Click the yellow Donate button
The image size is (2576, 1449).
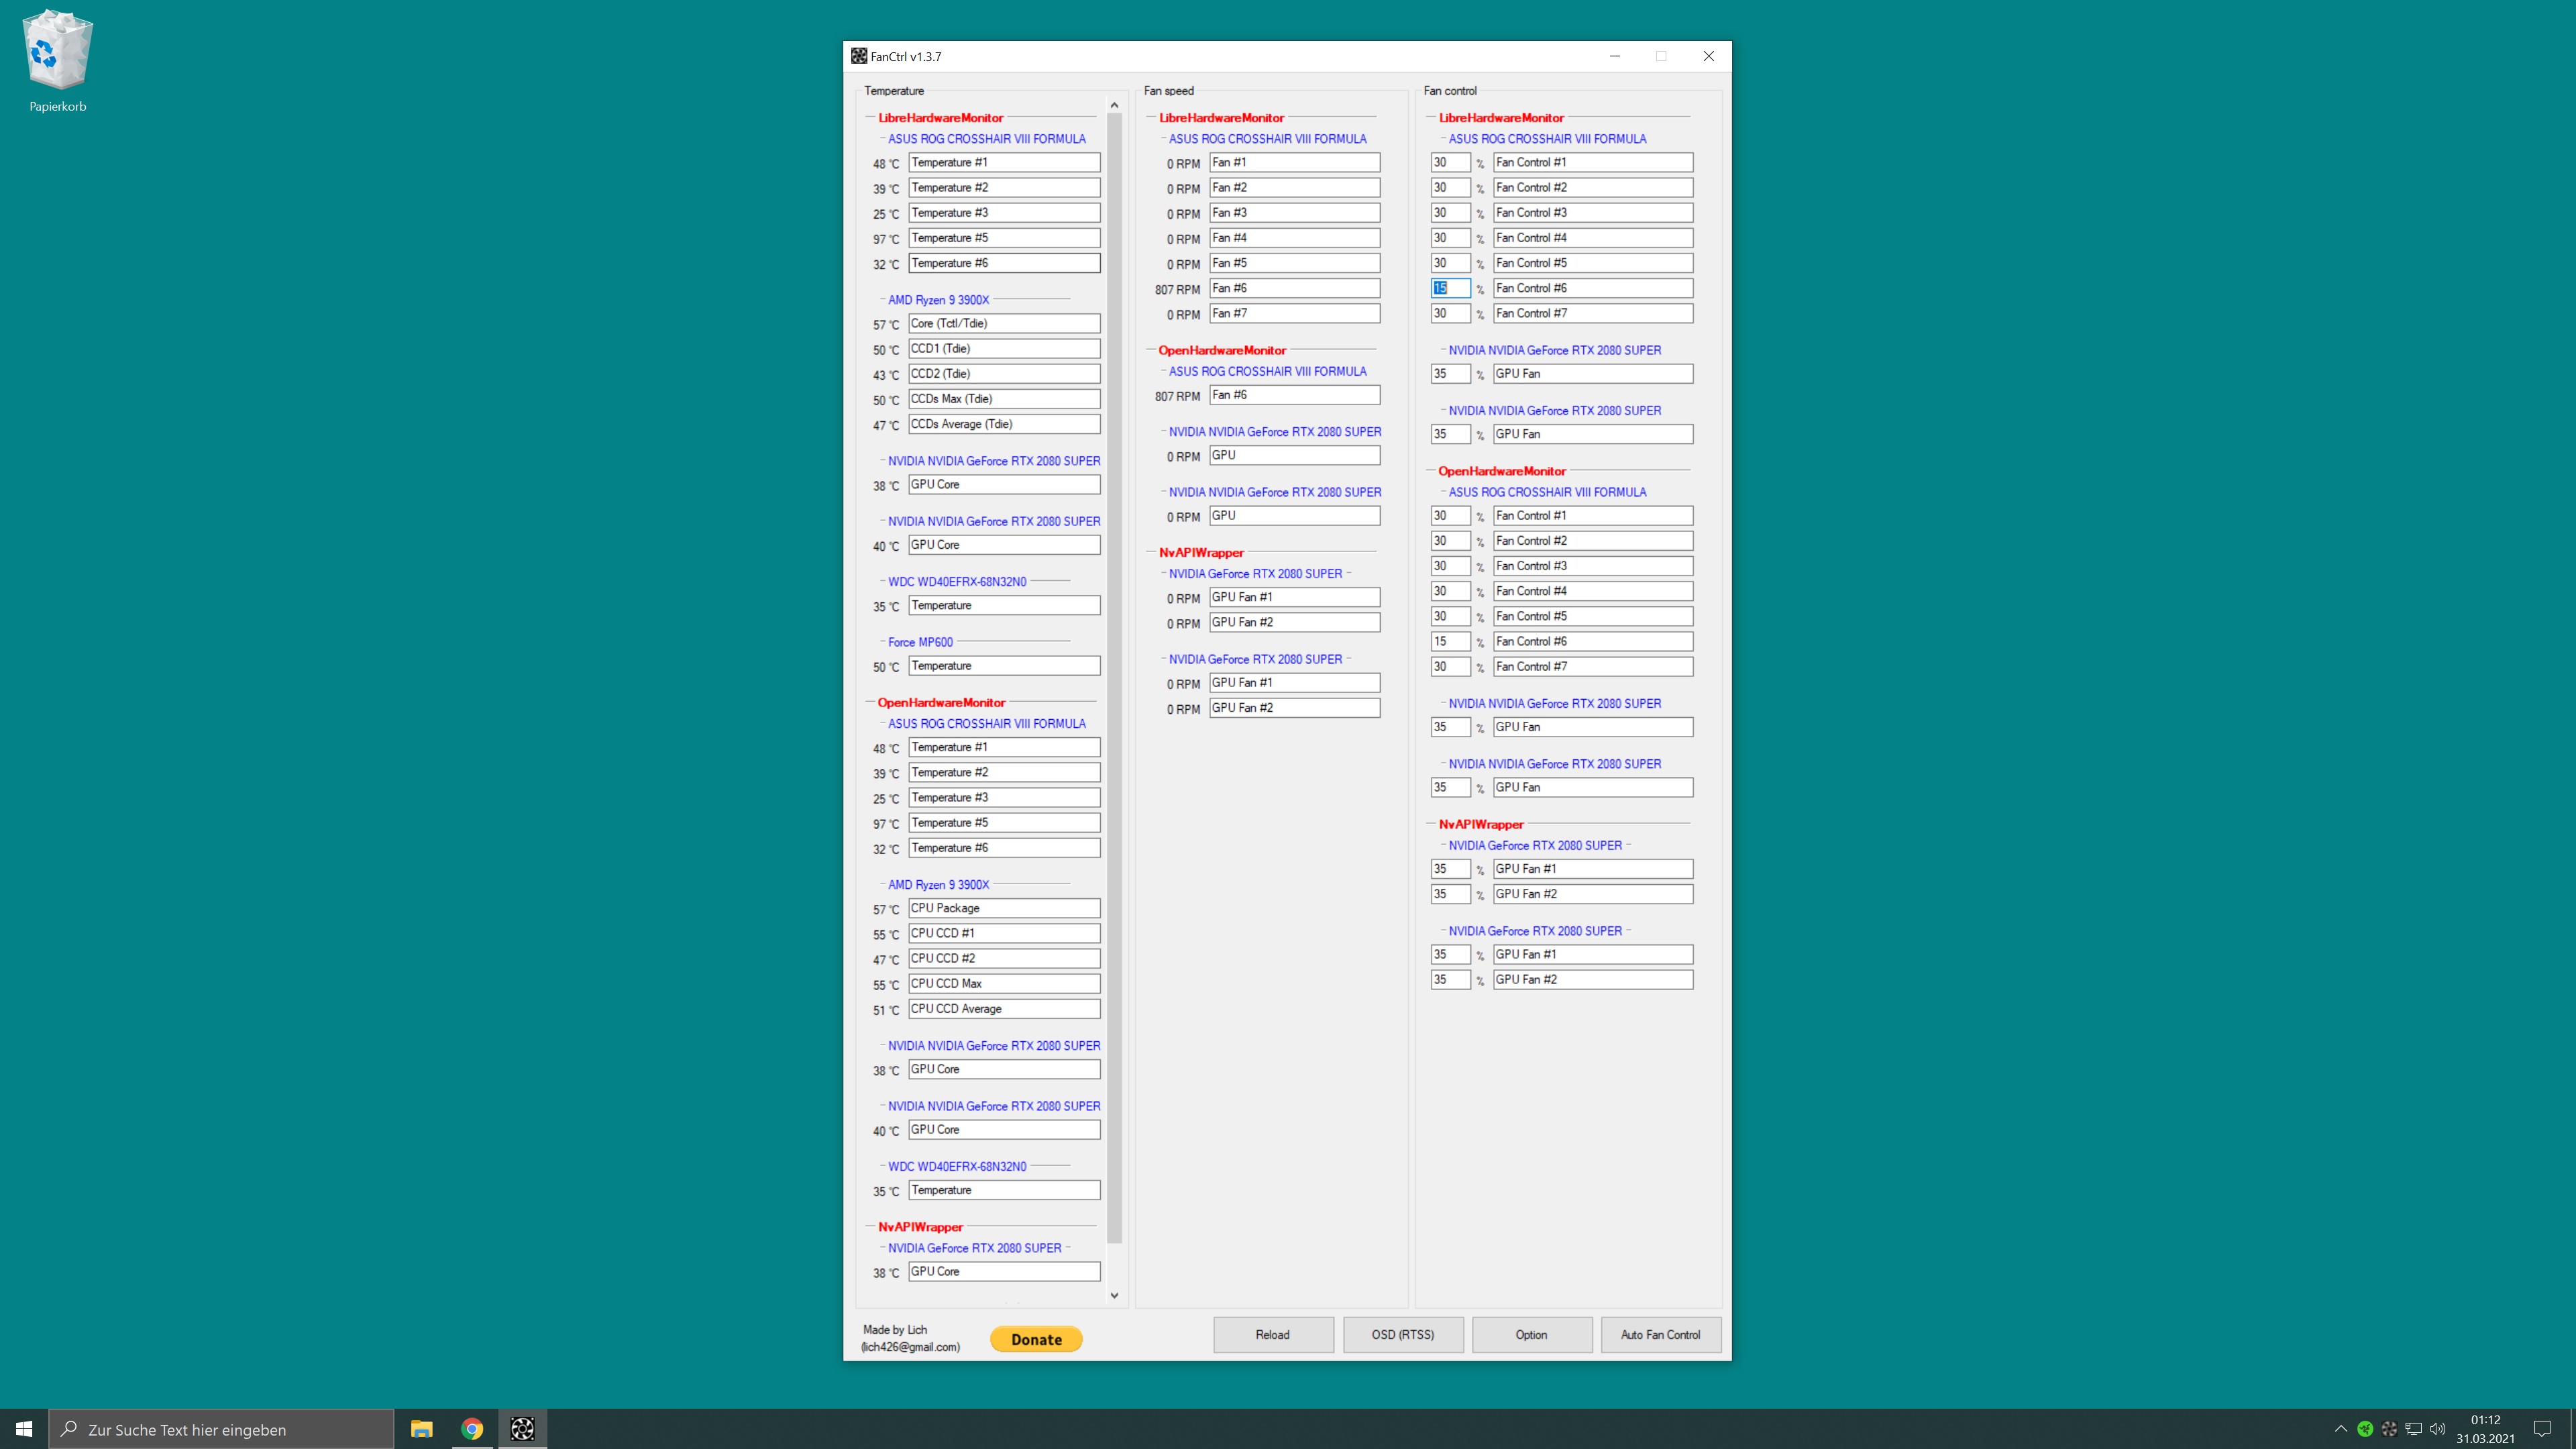pos(1036,1340)
